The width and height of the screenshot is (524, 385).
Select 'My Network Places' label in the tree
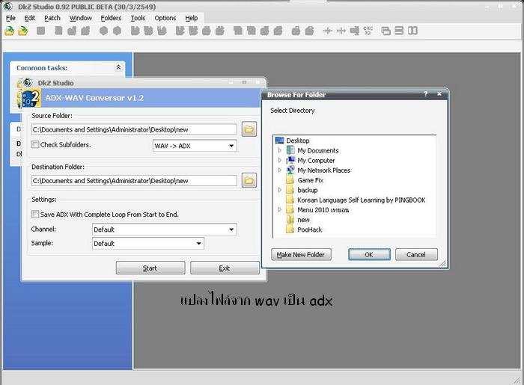[324, 170]
